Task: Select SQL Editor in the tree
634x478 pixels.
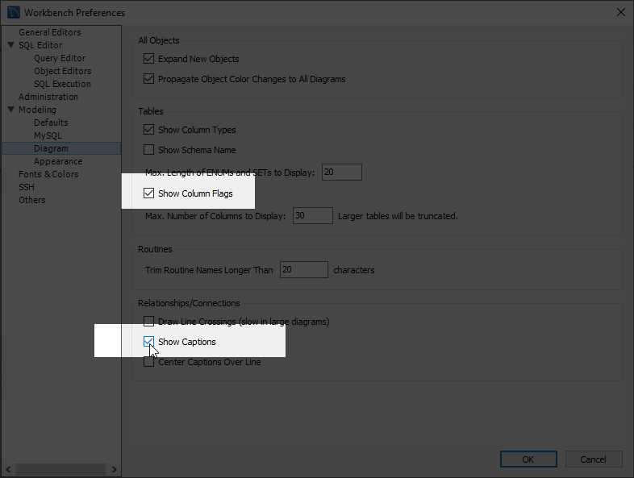Action: click(40, 45)
